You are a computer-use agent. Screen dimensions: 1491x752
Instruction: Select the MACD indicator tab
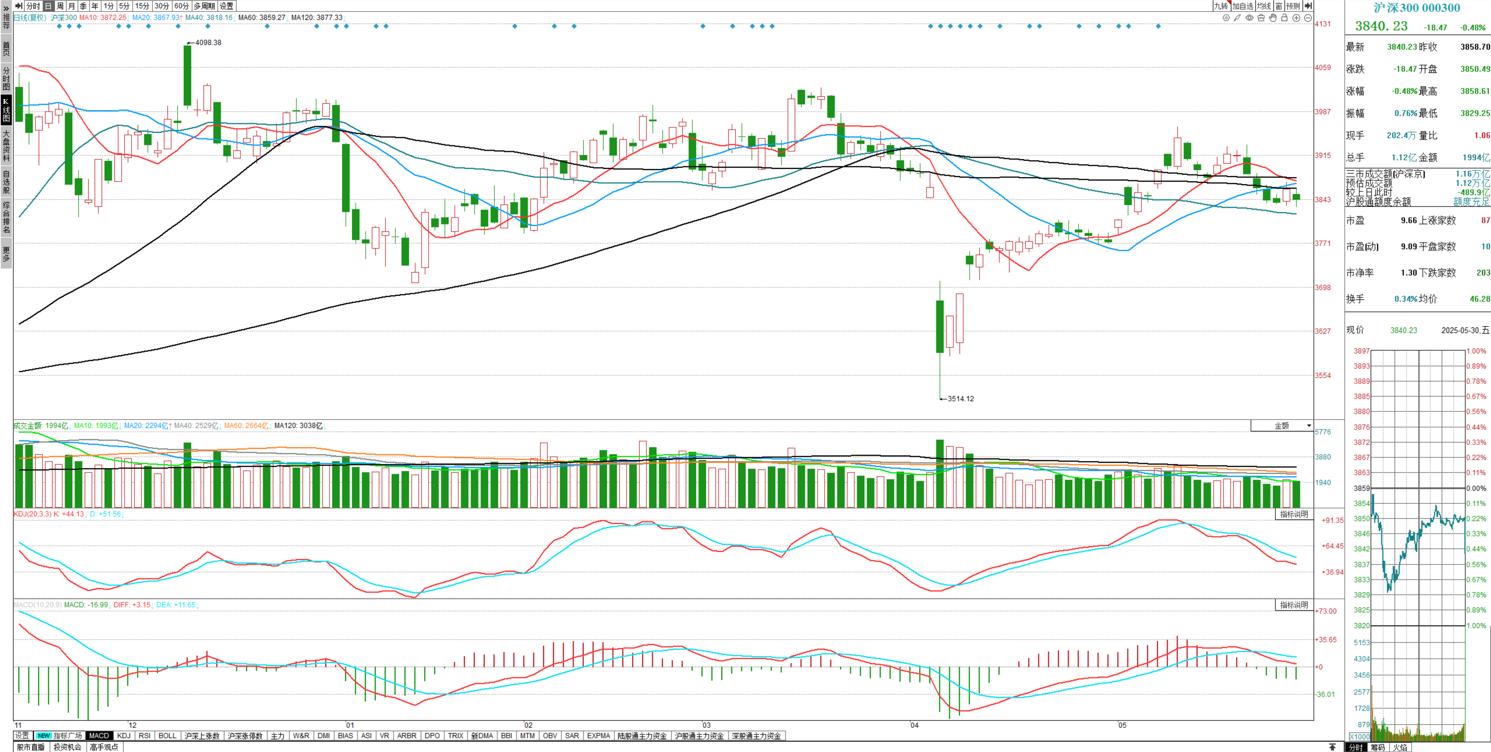click(x=99, y=736)
